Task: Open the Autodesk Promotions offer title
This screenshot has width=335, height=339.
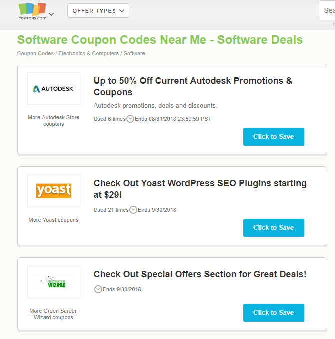Action: click(193, 86)
